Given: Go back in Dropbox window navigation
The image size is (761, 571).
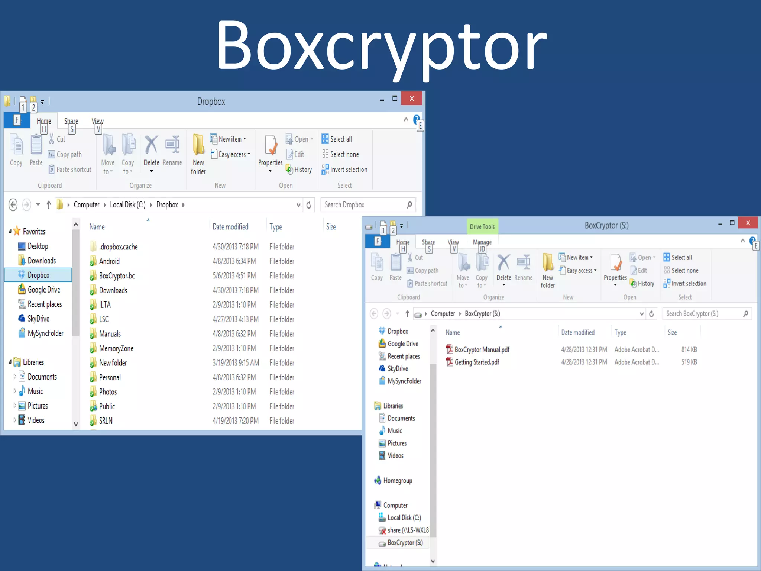Looking at the screenshot, I should 13,205.
